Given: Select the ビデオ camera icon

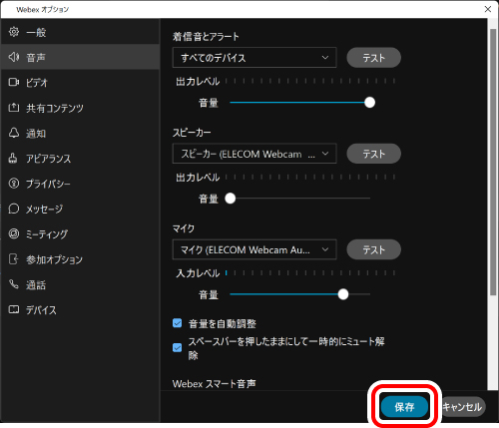Looking at the screenshot, I should (x=14, y=82).
